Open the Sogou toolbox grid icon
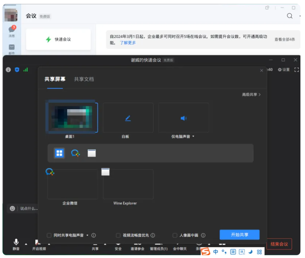Image resolution: width=305 pixels, height=258 pixels. (x=259, y=252)
